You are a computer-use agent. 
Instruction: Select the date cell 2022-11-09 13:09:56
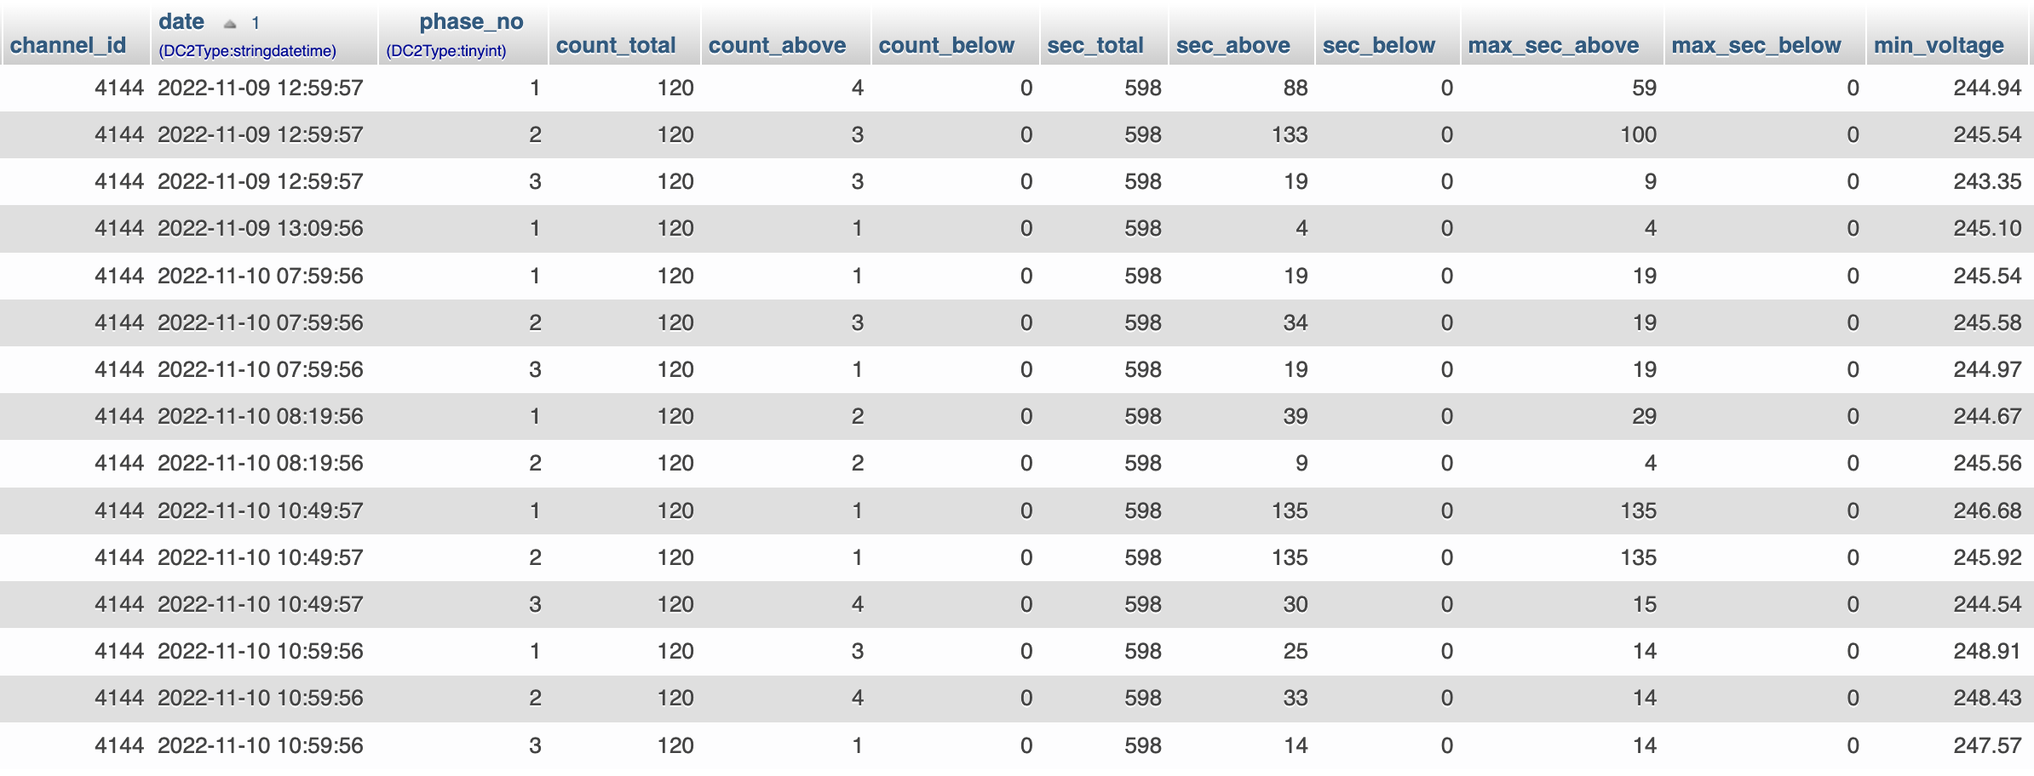(x=261, y=228)
